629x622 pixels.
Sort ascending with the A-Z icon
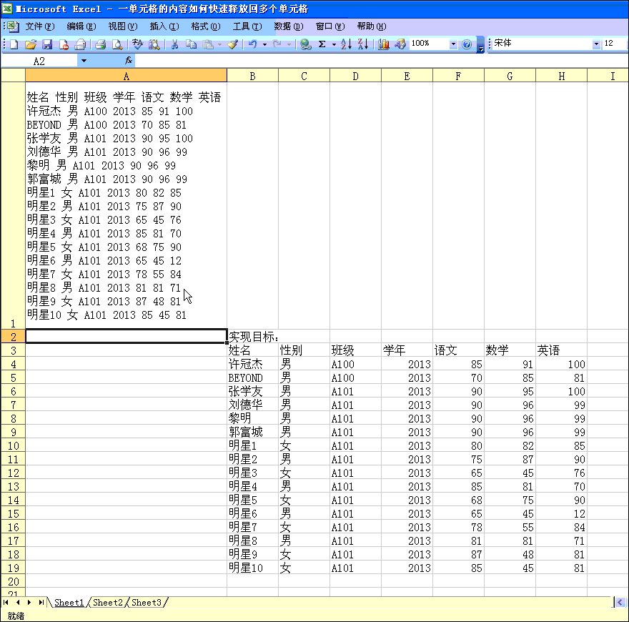click(346, 44)
